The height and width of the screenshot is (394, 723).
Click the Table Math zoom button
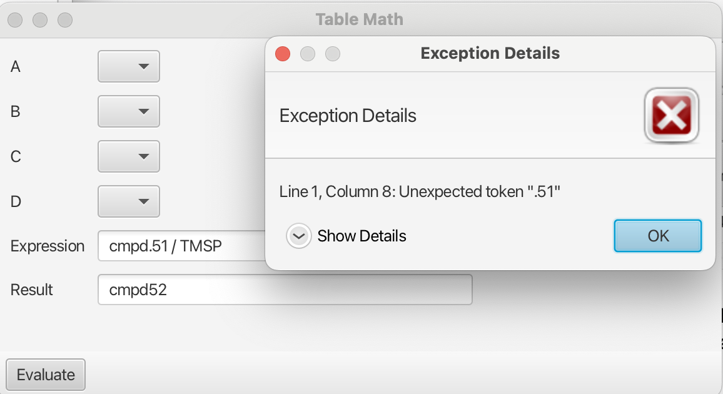65,20
